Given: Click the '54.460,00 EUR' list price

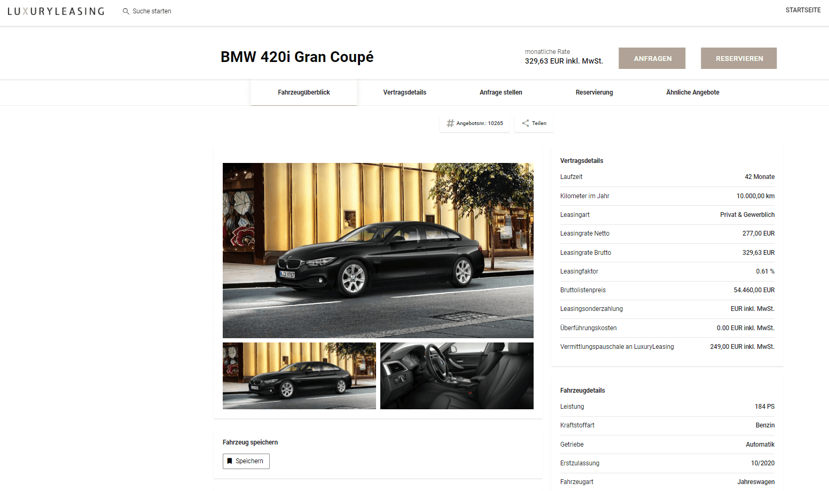Looking at the screenshot, I should click(754, 290).
